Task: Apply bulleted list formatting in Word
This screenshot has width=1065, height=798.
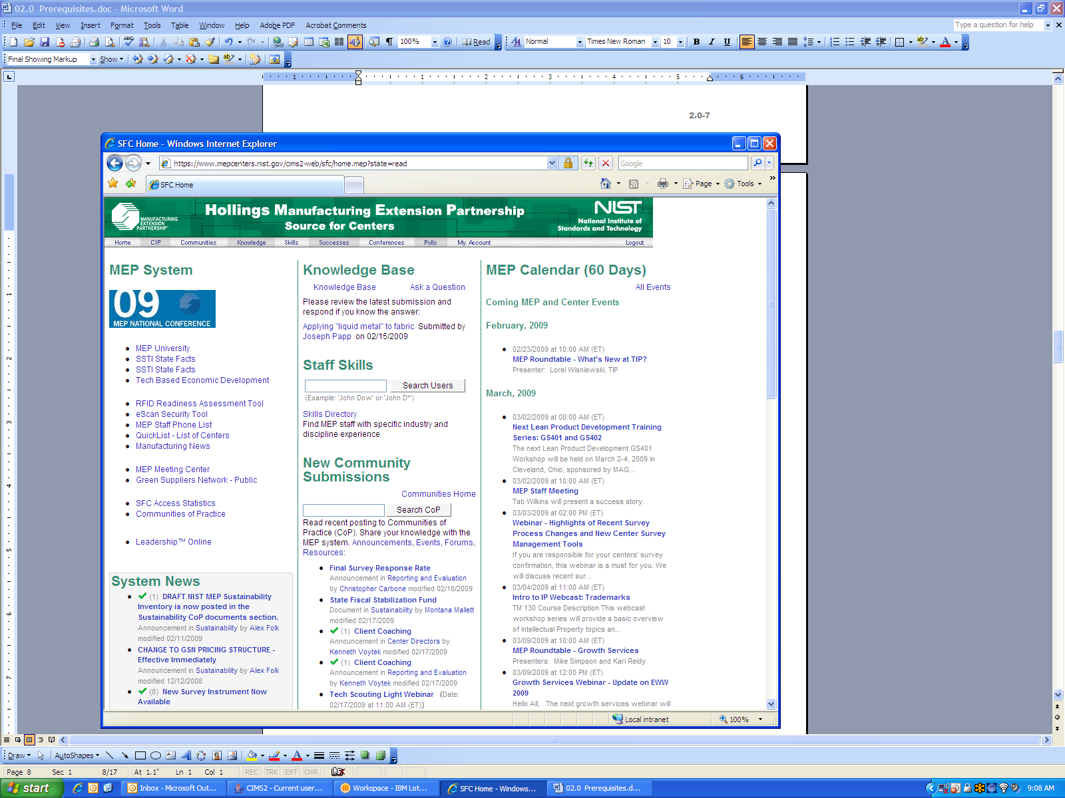Action: click(850, 42)
